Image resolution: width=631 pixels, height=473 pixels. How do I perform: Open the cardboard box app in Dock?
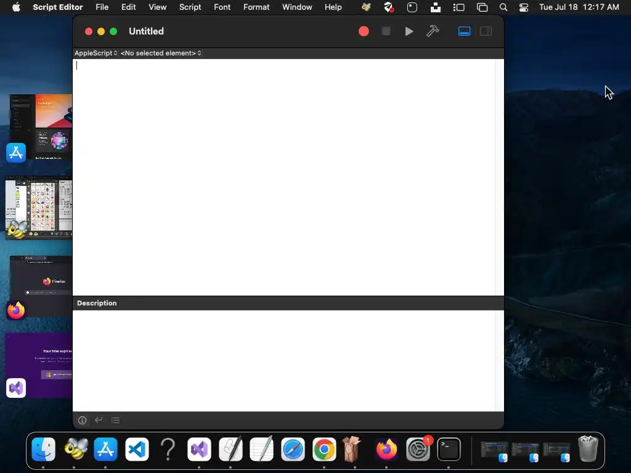tap(352, 449)
